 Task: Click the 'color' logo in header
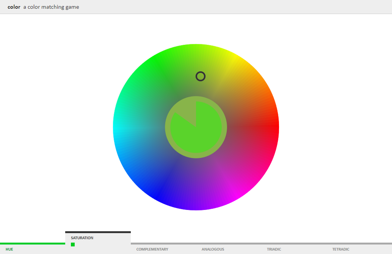tap(14, 7)
